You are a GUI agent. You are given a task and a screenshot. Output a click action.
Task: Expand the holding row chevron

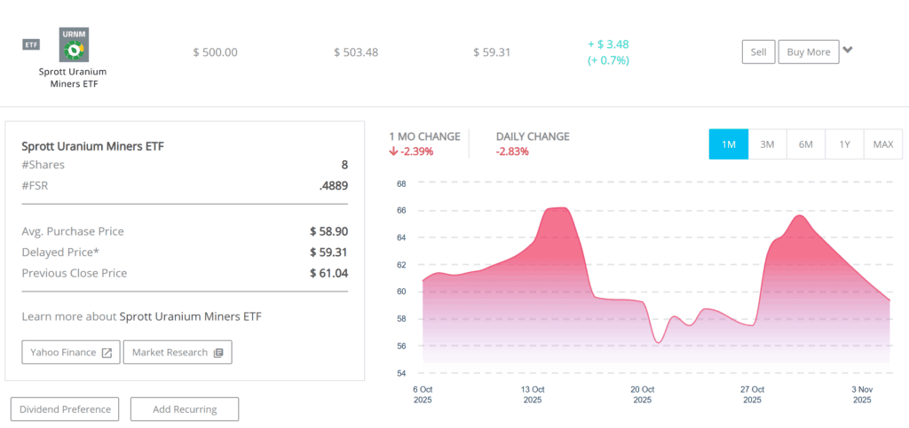pyautogui.click(x=848, y=51)
